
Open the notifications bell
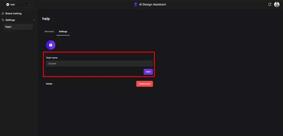coord(270,4)
